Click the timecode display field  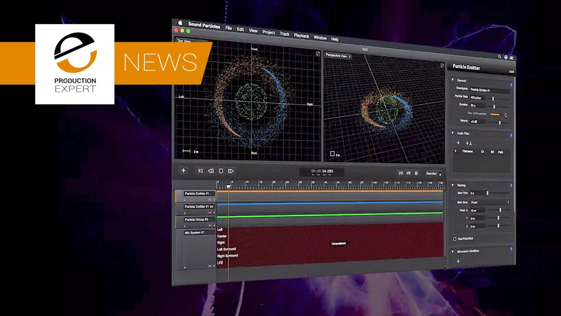click(x=322, y=172)
